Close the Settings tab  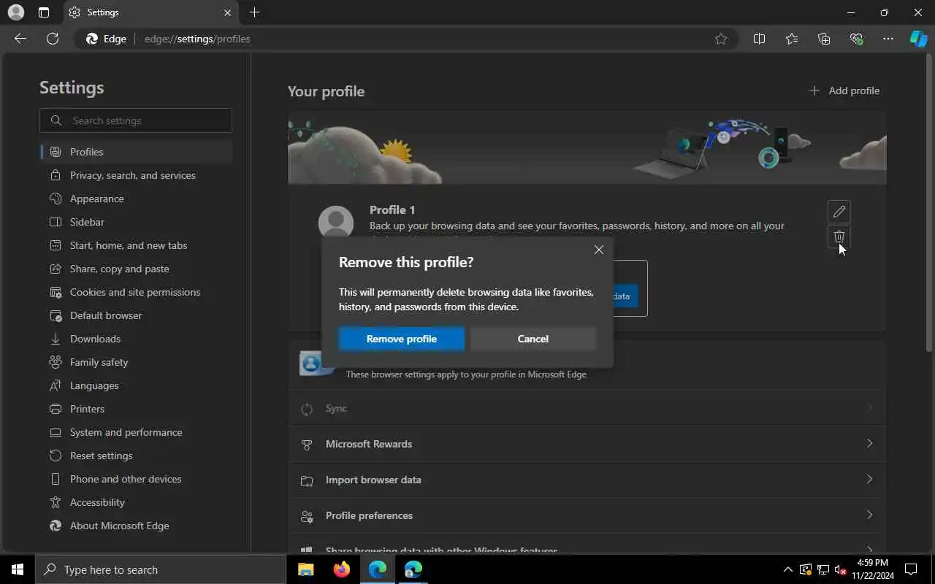227,12
